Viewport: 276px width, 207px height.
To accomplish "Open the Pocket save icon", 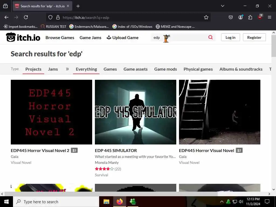I will (x=231, y=17).
